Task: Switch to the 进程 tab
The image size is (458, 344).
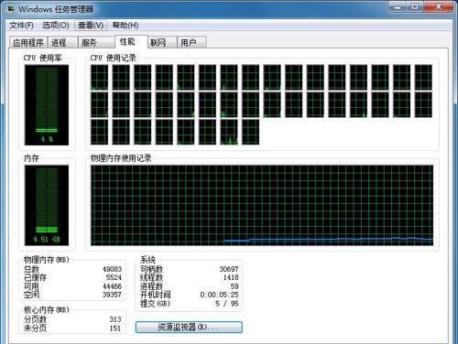Action: pos(62,42)
